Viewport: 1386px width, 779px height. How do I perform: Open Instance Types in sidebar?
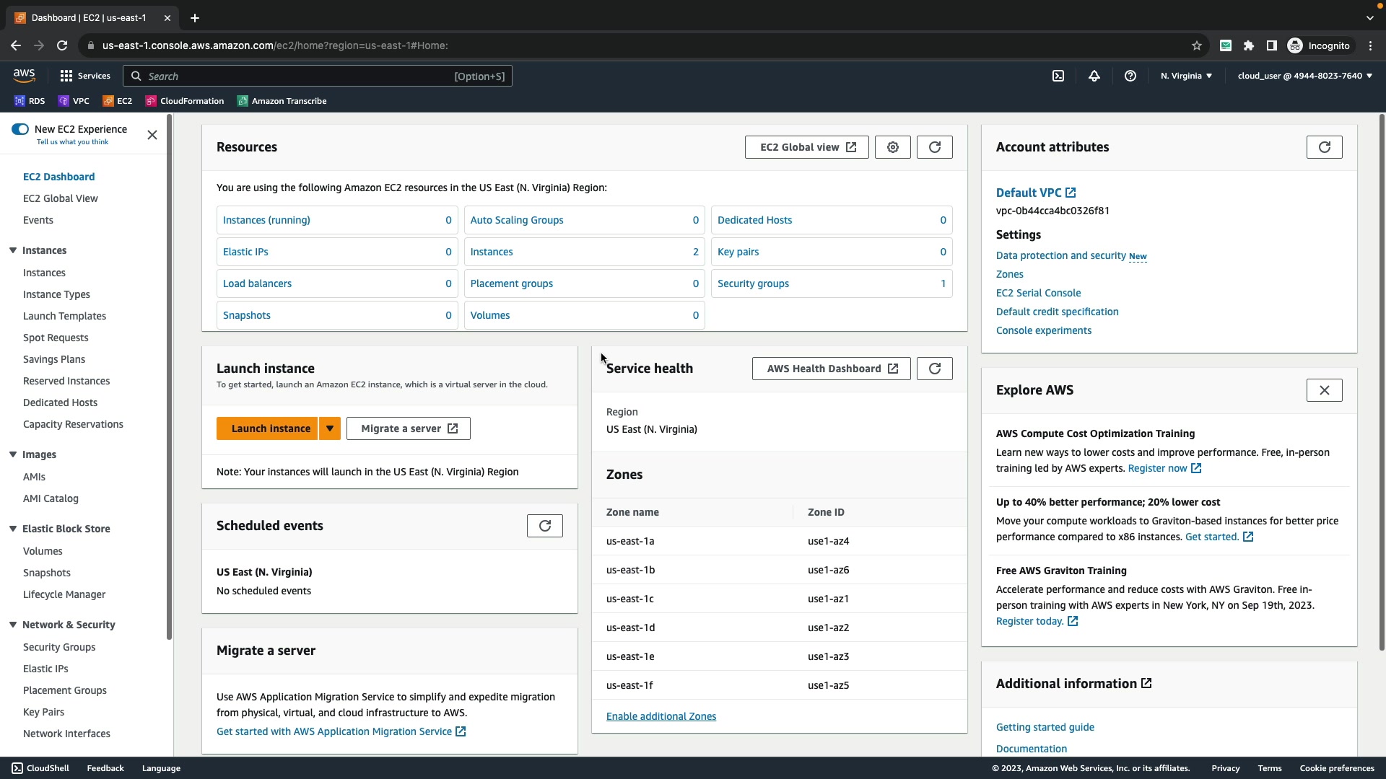click(x=56, y=294)
